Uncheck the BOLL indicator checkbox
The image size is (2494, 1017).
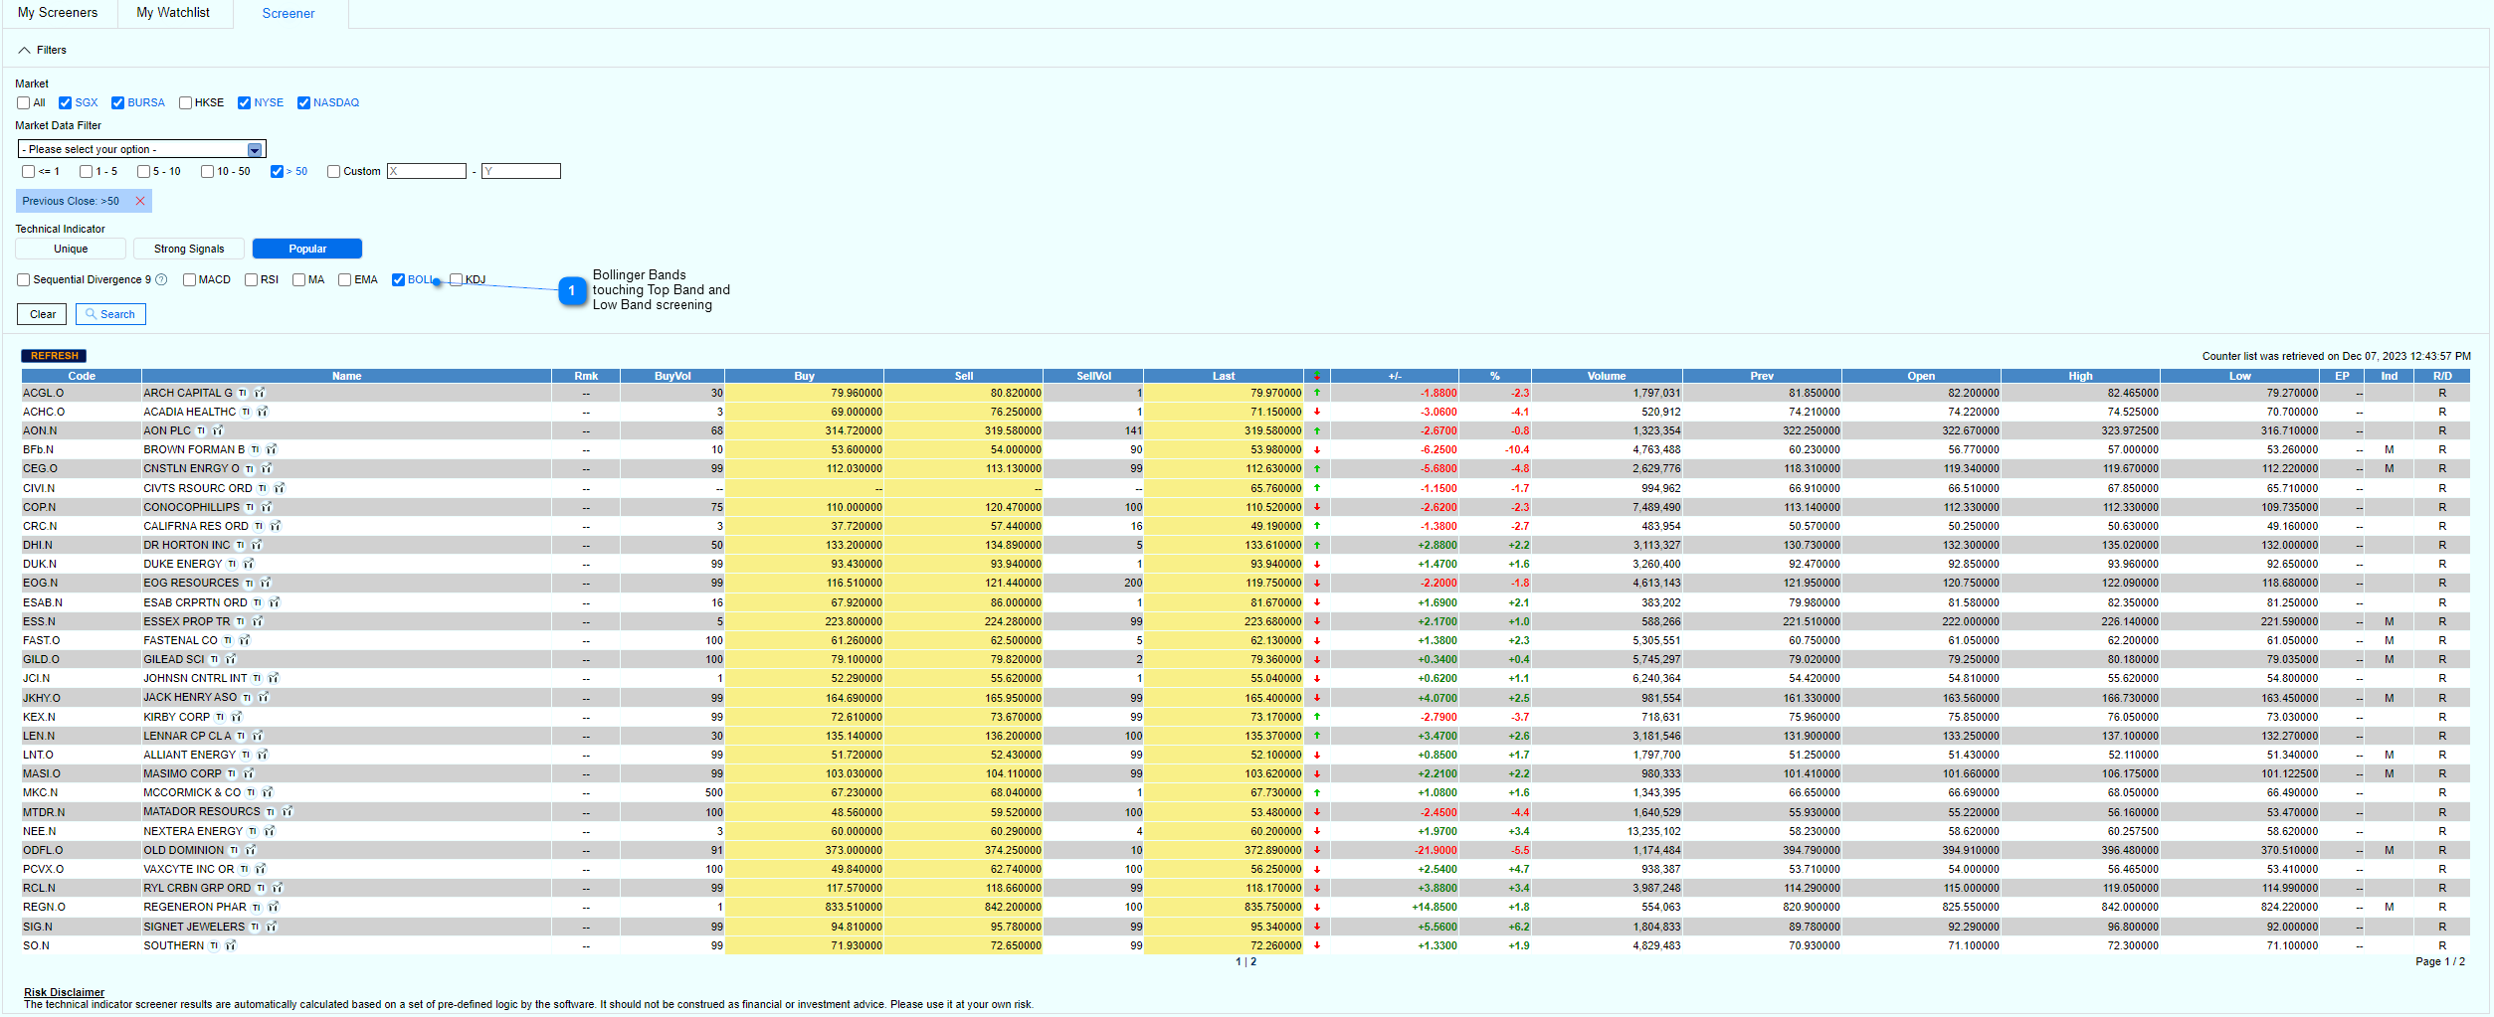click(398, 279)
